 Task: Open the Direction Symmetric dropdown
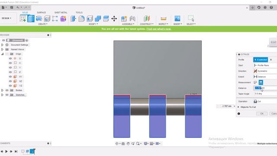[265, 71]
